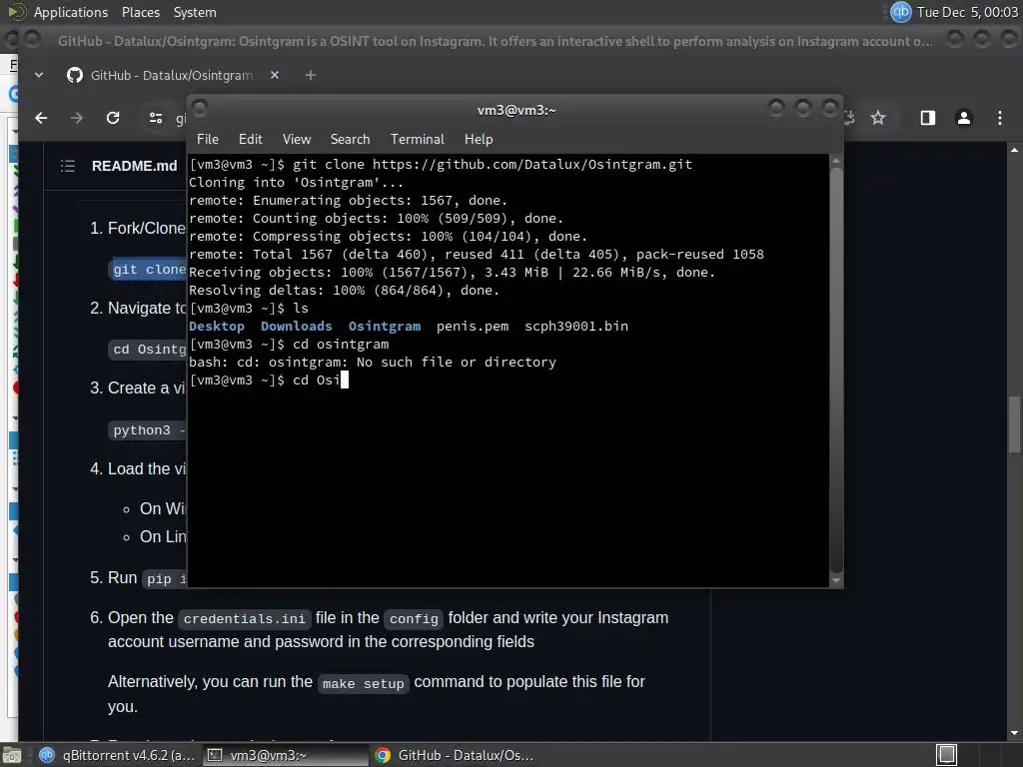
Task: Click the site information icon in address bar
Action: point(155,118)
